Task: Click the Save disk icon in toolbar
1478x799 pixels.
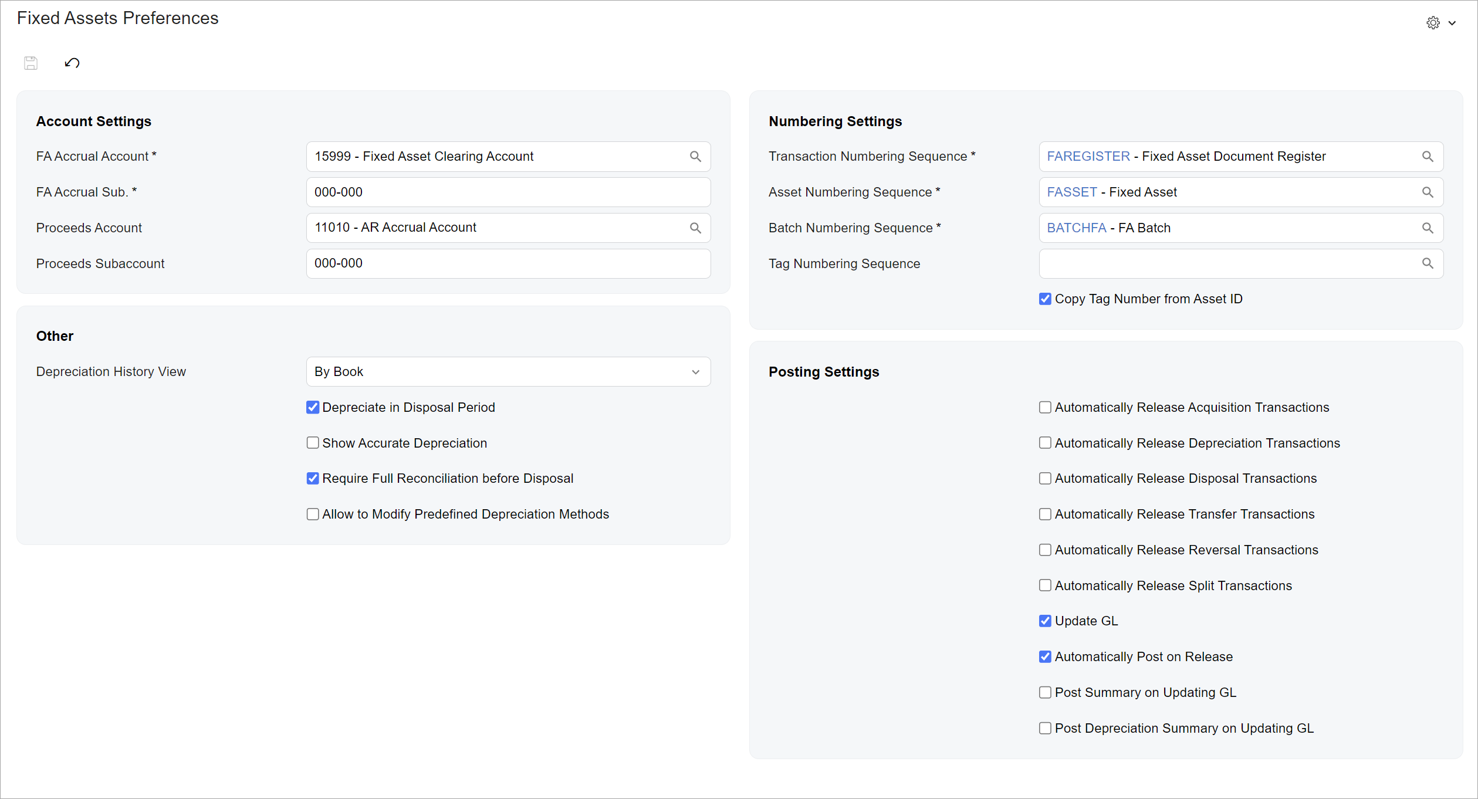Action: tap(31, 63)
